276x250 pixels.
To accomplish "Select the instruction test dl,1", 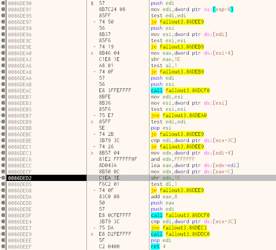I will pos(164,184).
